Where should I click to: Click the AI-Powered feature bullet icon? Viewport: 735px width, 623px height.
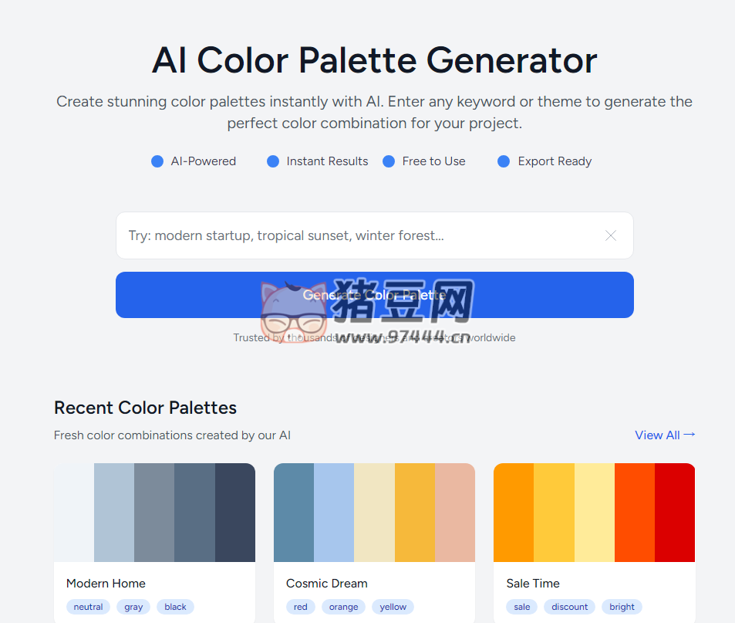pos(158,161)
